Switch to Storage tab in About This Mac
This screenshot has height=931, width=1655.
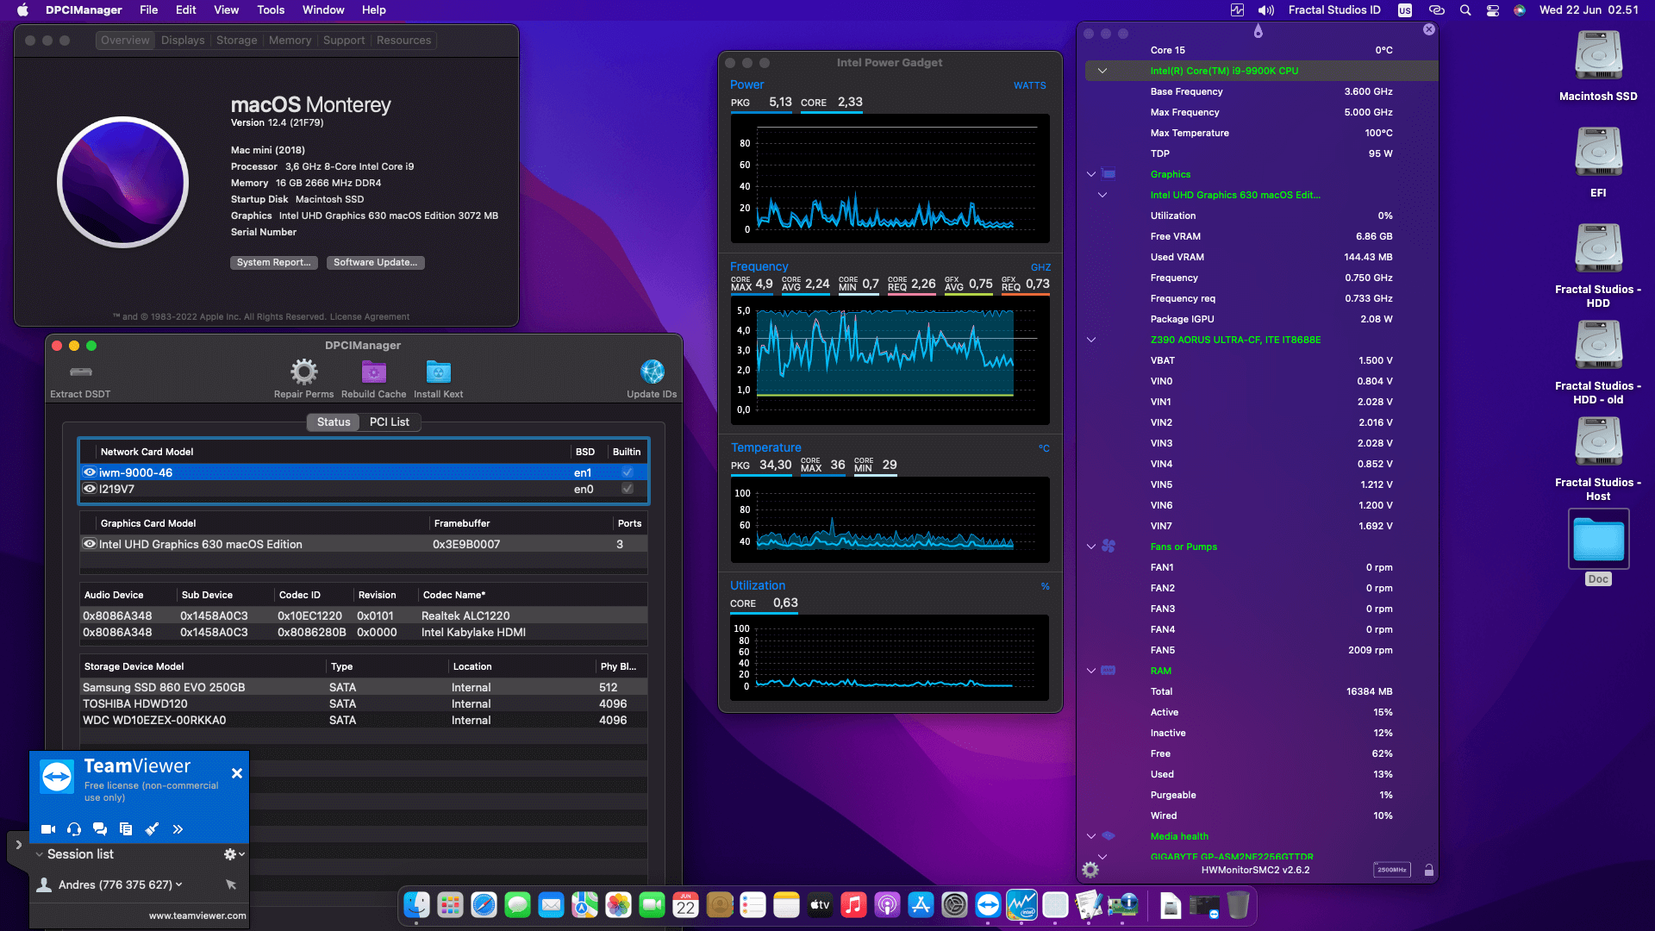tap(236, 41)
